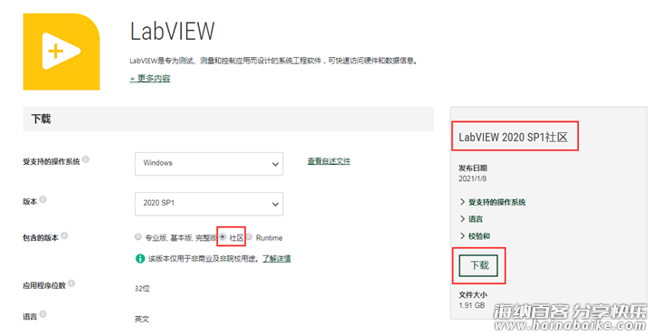Click info icon beside 语言 label
This screenshot has width=653, height=335.
(43, 314)
